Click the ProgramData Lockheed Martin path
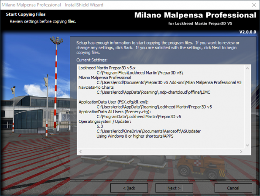The width and height of the screenshot is (260, 196). point(139,117)
